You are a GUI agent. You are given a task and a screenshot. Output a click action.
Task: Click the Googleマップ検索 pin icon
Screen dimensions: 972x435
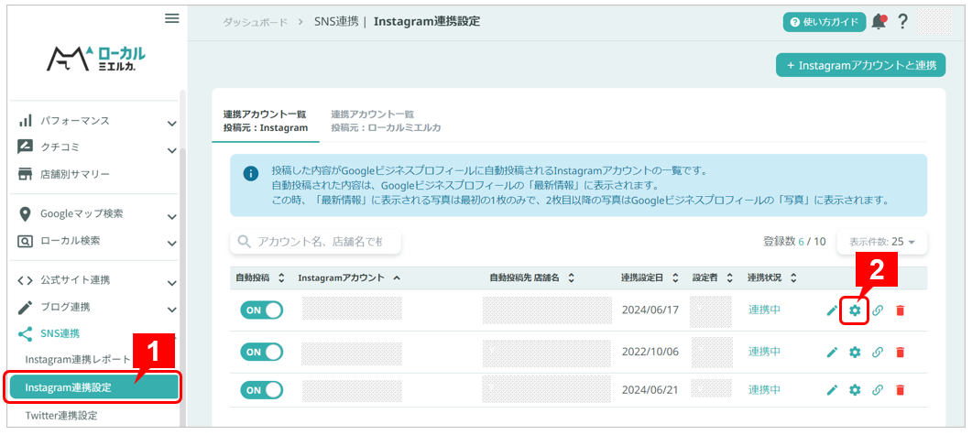tap(25, 213)
